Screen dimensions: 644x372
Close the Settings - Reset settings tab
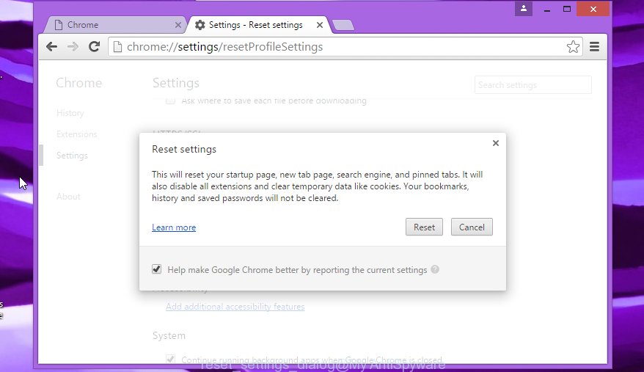[x=320, y=25]
